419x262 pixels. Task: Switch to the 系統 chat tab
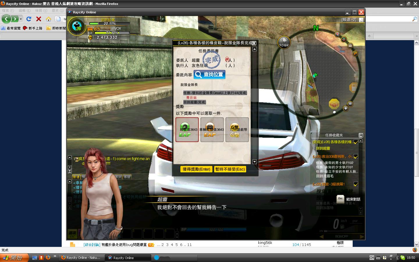tap(127, 177)
